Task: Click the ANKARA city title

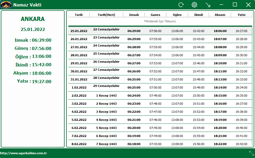Action: pyautogui.click(x=33, y=19)
